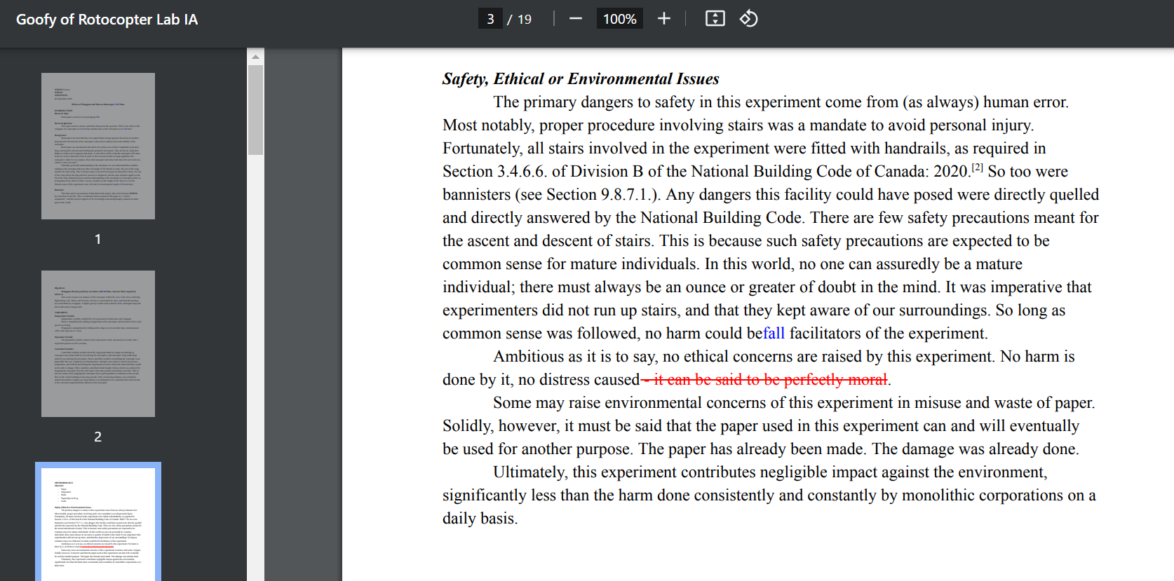Rotate the document counterclockwise
Image resolution: width=1174 pixels, height=581 pixels.
pos(748,19)
